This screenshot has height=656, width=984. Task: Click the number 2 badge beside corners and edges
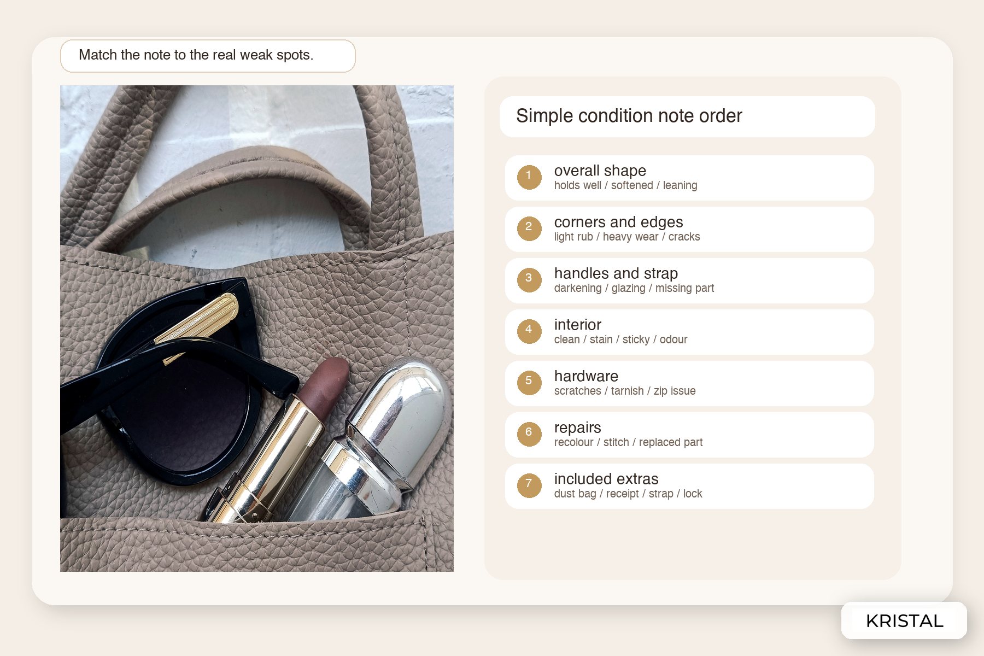(x=529, y=229)
